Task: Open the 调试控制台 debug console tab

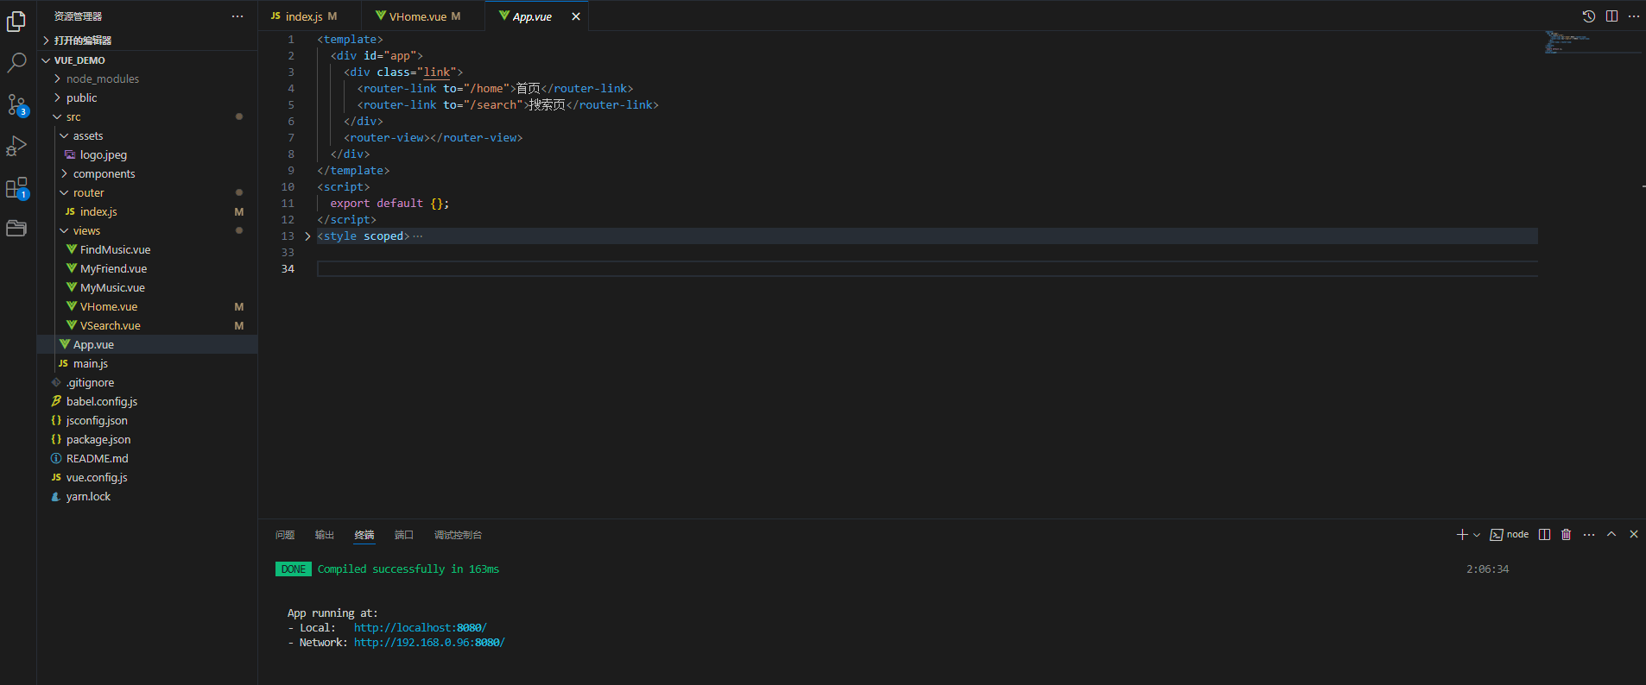Action: pos(458,535)
